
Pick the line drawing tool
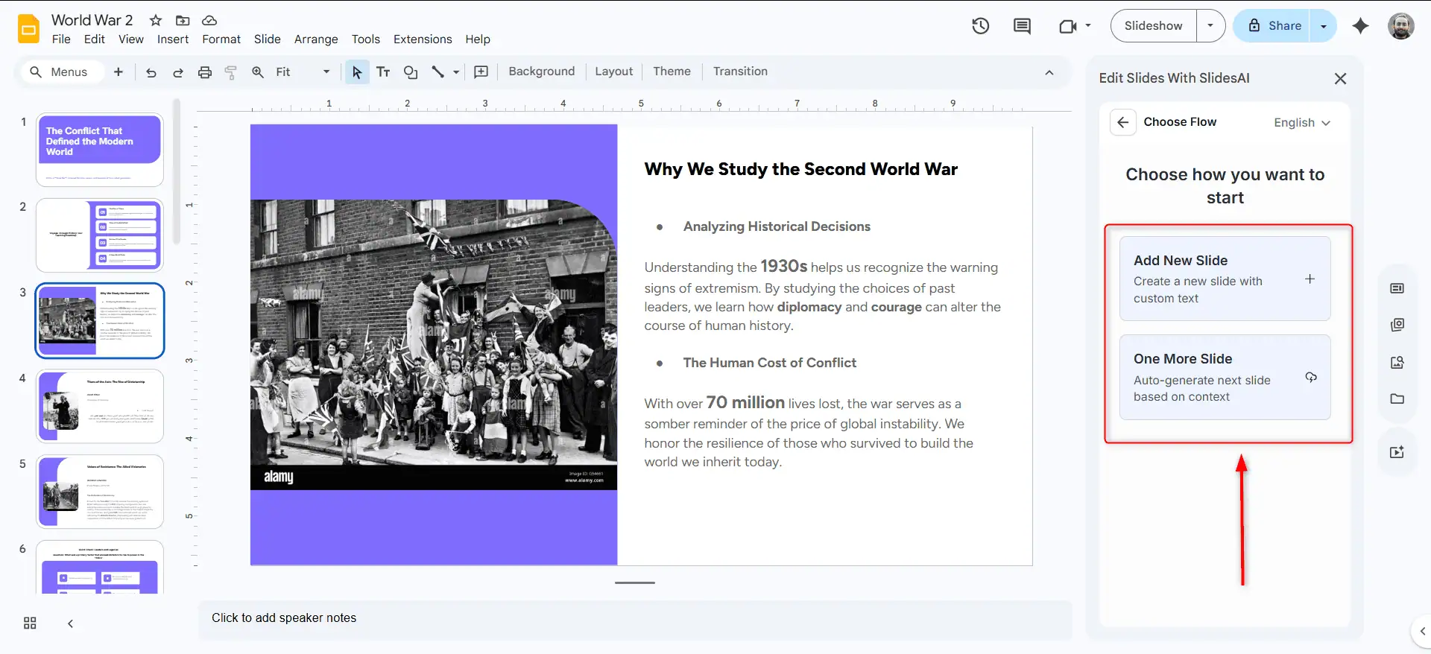(x=437, y=72)
